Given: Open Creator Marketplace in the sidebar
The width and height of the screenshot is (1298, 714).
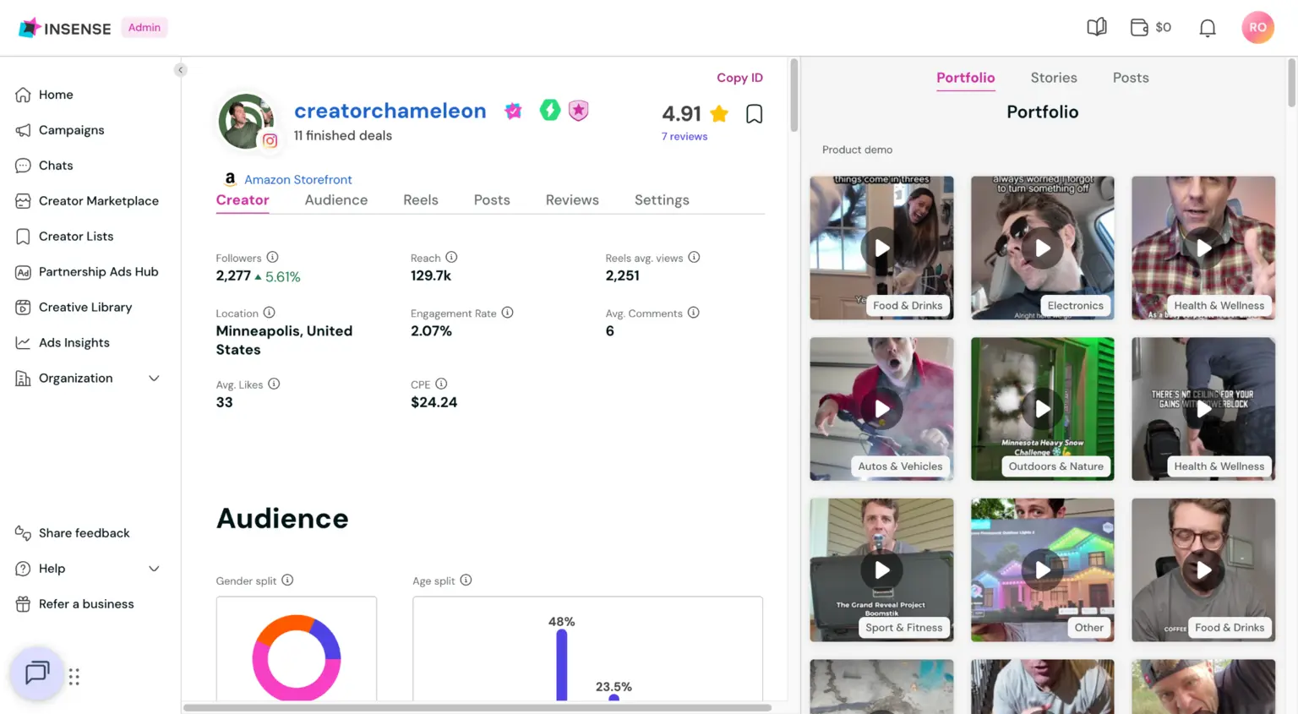Looking at the screenshot, I should pyautogui.click(x=86, y=201).
